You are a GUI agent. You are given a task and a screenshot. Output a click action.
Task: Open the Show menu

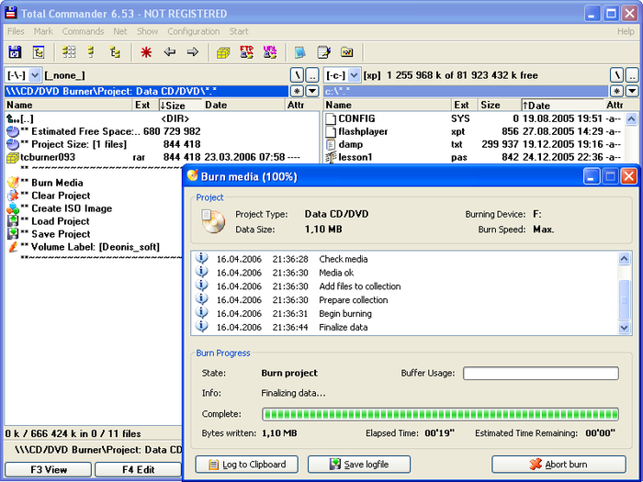pyautogui.click(x=147, y=31)
